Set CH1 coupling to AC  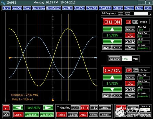[x=130, y=47]
